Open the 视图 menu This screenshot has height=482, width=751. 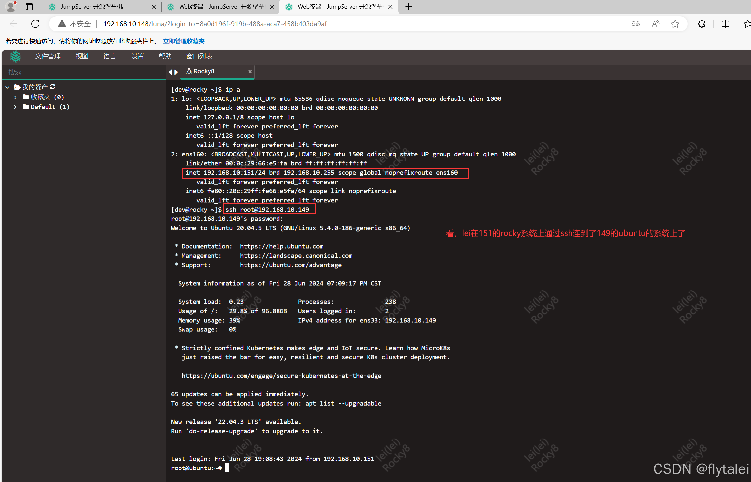[x=82, y=56]
